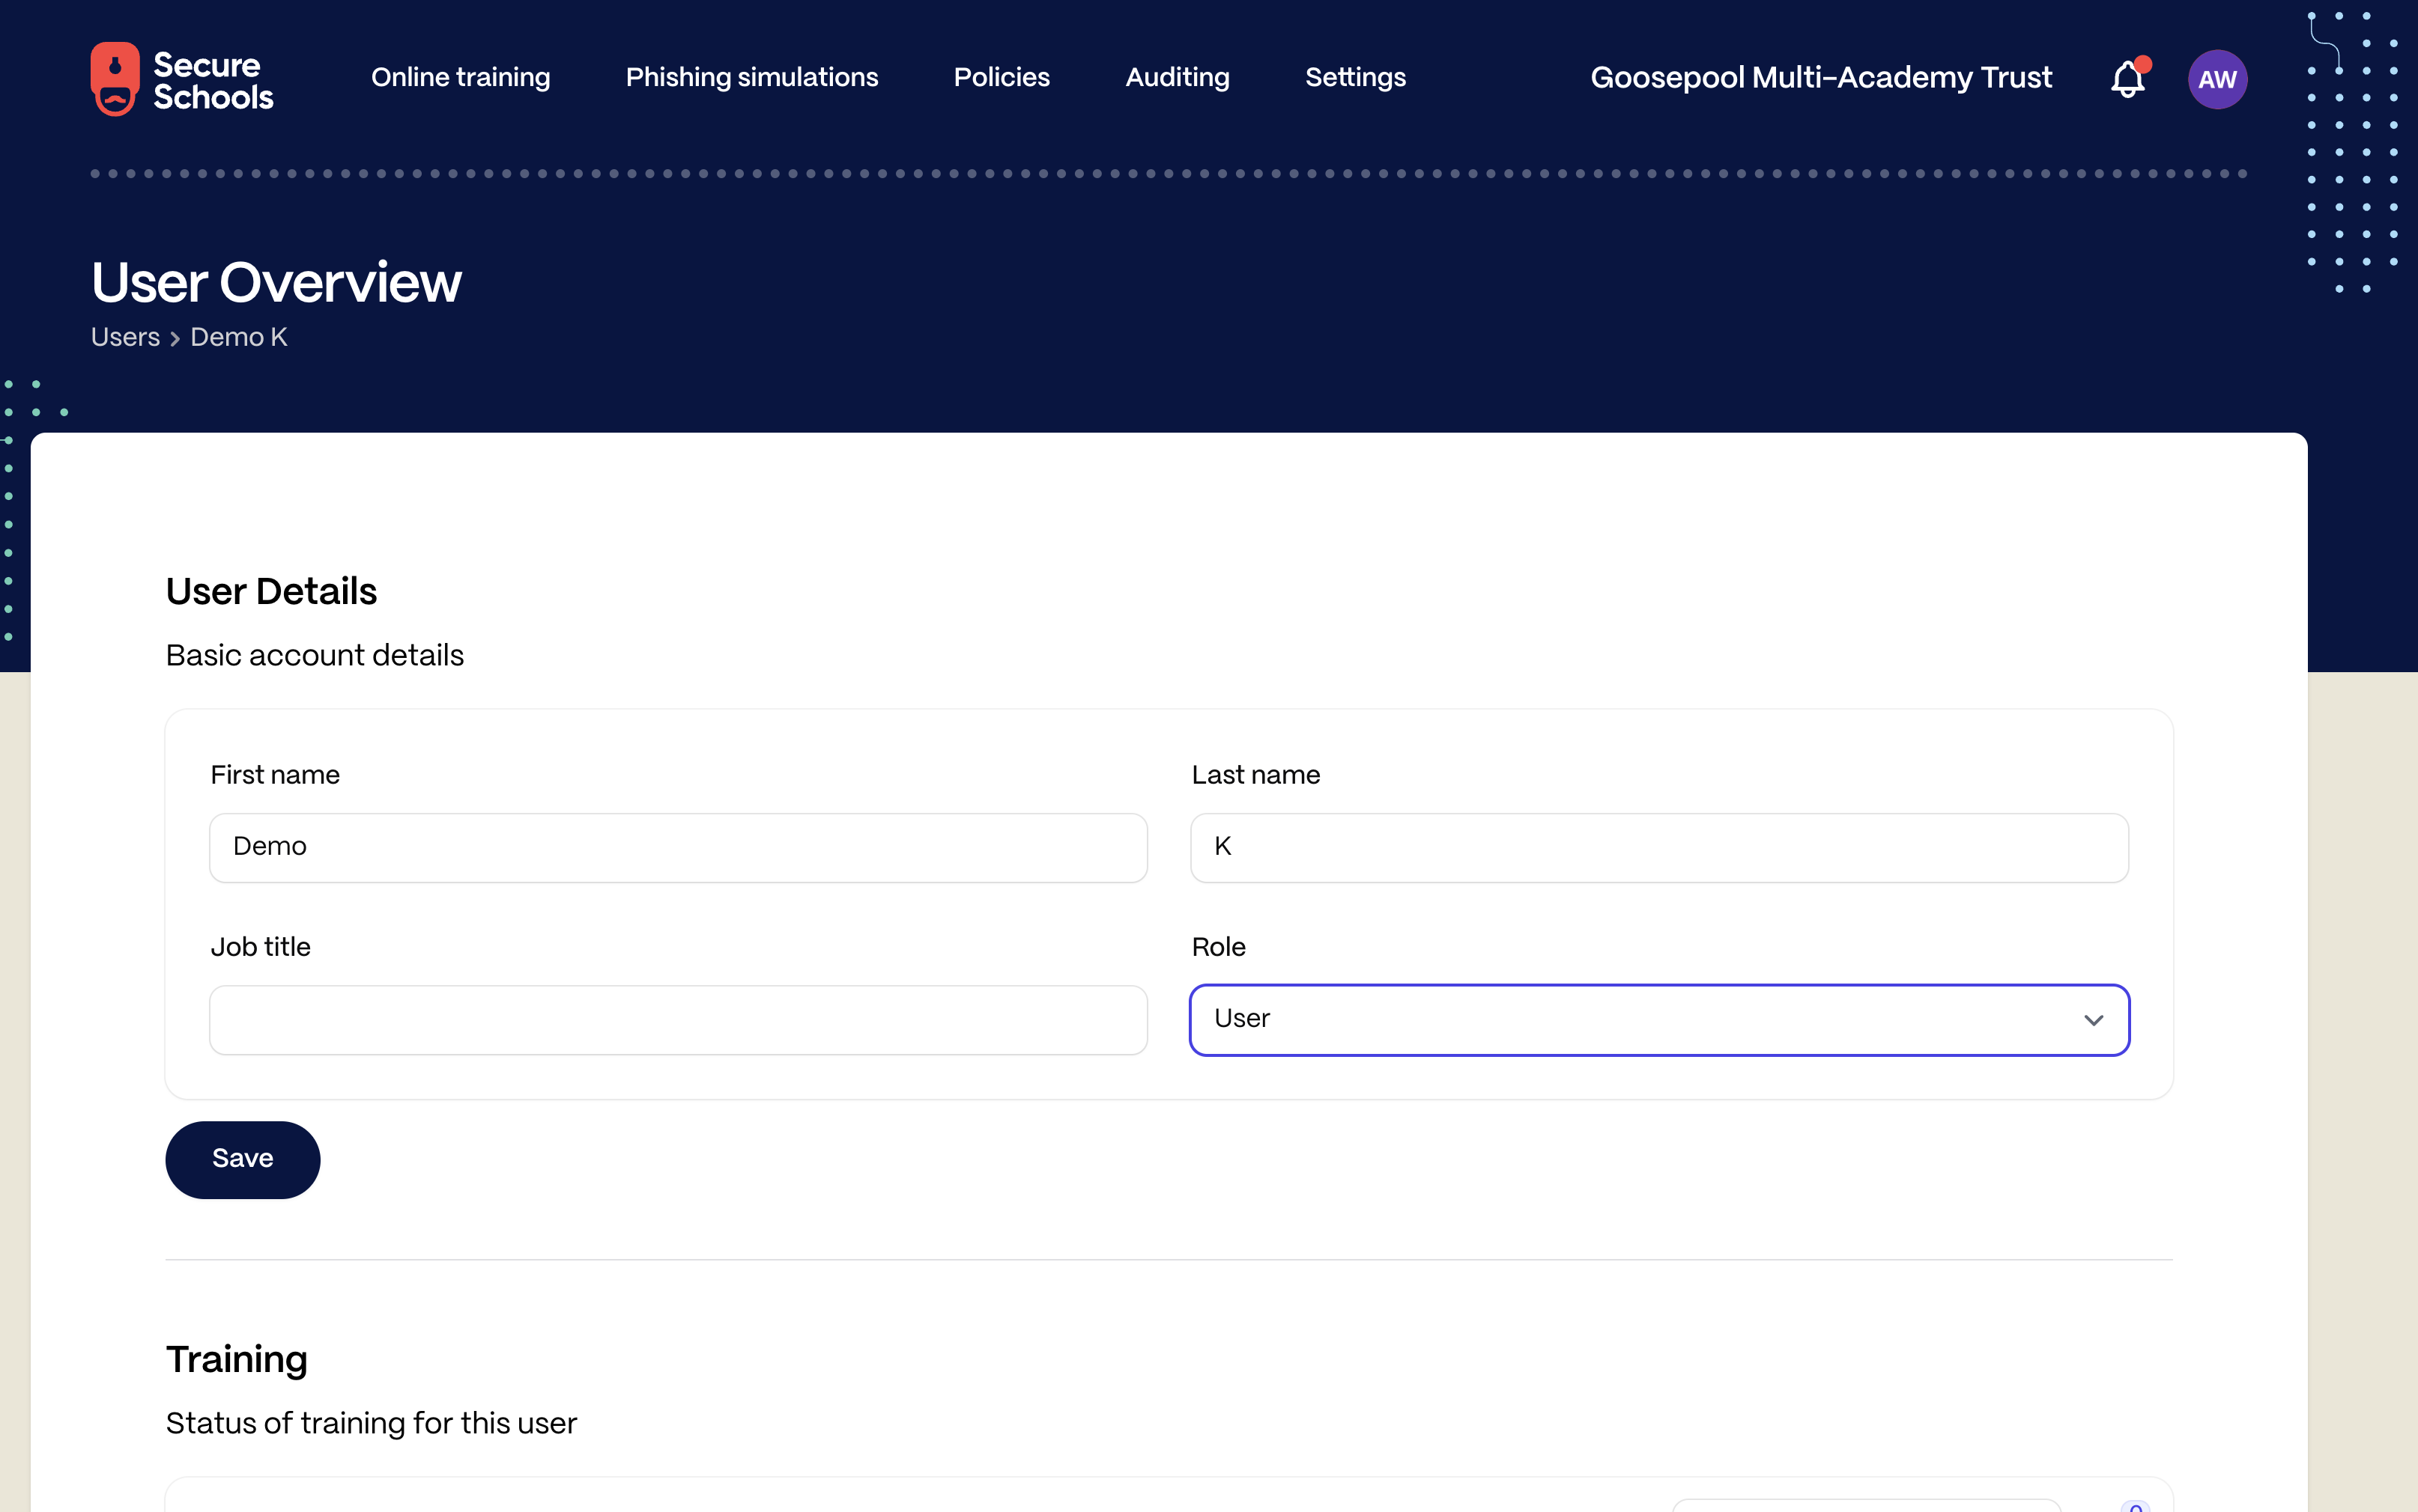Go back to Users breadcrumb

coord(125,337)
